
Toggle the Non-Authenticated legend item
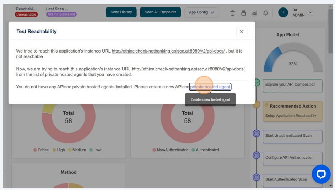coord(170,150)
